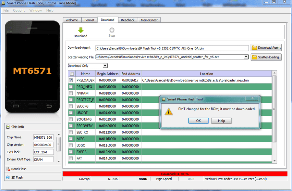This screenshot has width=292, height=191.
Task: Toggle the select-all checkbox in table header
Action: tap(72, 74)
